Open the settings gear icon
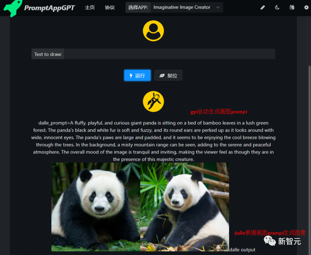 306,7
